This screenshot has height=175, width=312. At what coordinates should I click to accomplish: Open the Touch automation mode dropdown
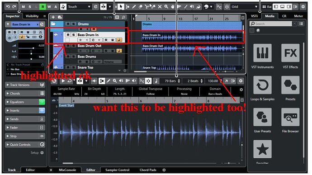click(79, 7)
